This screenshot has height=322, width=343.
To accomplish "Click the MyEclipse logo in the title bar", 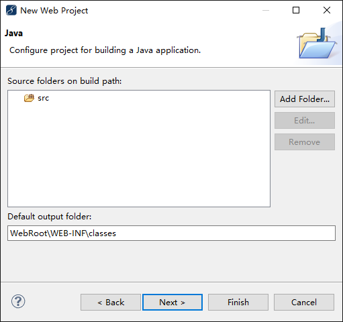I will click(11, 10).
